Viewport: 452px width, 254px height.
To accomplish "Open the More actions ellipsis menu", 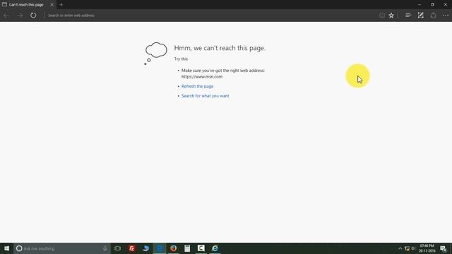I will tap(446, 16).
